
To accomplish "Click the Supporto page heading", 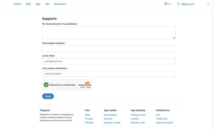I will click(x=49, y=19).
